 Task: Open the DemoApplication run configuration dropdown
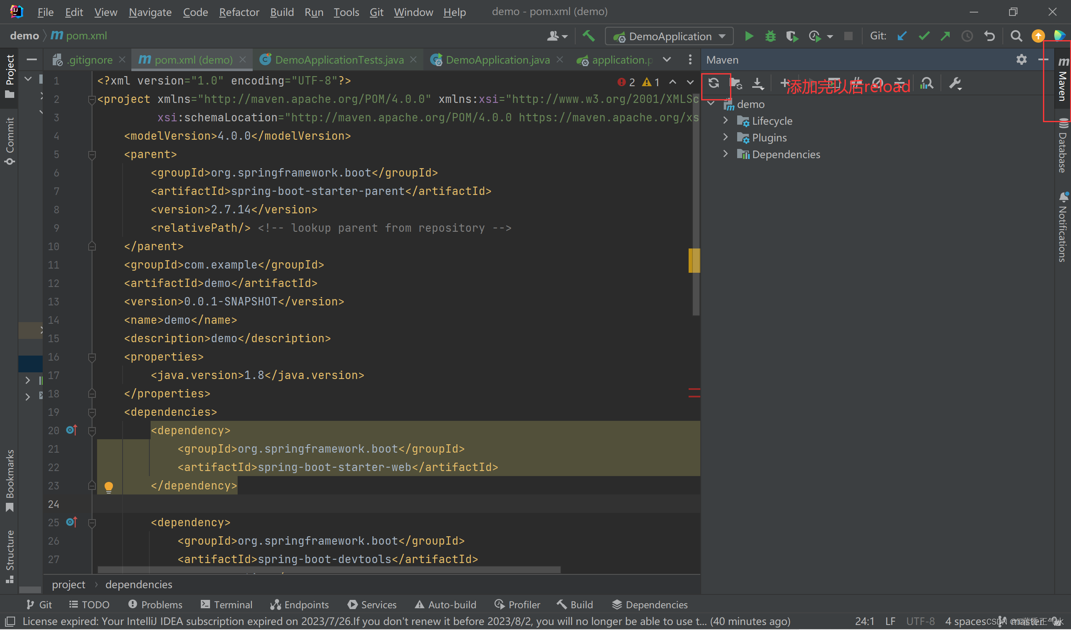point(722,36)
